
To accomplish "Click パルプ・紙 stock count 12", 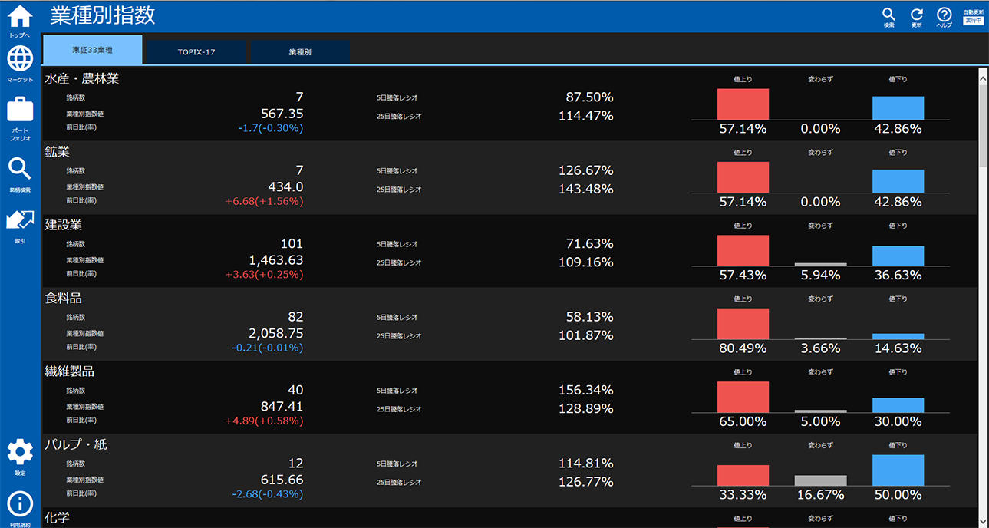I will (295, 464).
